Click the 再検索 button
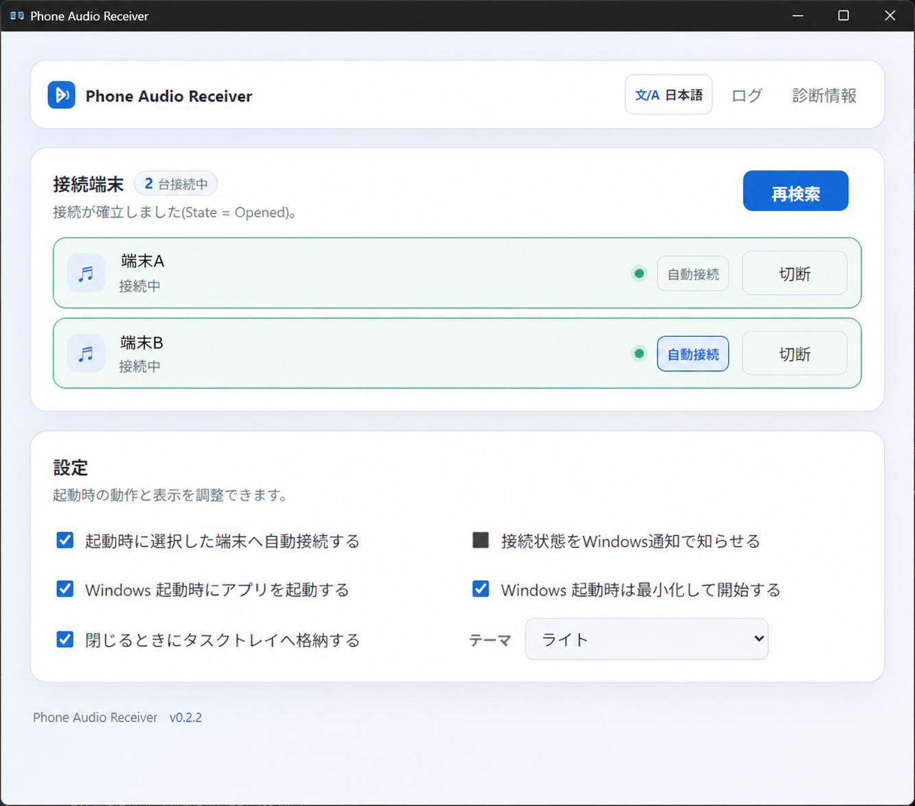The width and height of the screenshot is (915, 806). click(x=796, y=191)
